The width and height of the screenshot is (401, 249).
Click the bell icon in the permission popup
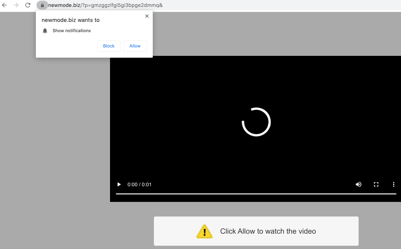(45, 31)
